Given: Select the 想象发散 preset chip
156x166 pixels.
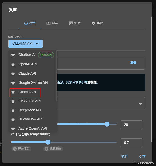Looking at the screenshot, I should [x=53, y=149].
